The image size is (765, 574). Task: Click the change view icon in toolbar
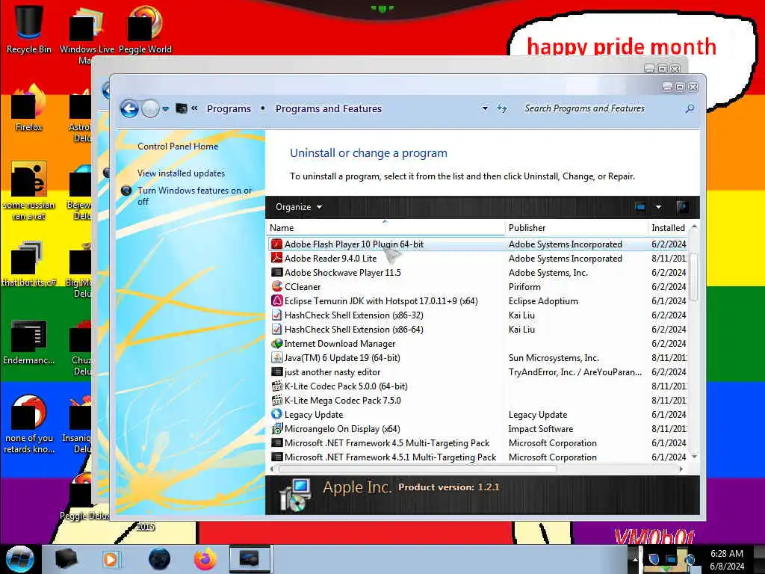(640, 207)
